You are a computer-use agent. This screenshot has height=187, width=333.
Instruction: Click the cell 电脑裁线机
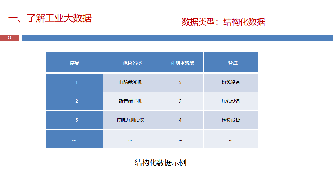130,83
